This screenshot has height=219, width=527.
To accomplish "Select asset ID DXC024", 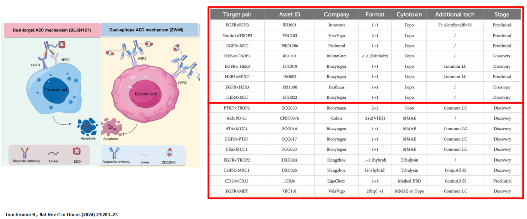I will (x=289, y=160).
